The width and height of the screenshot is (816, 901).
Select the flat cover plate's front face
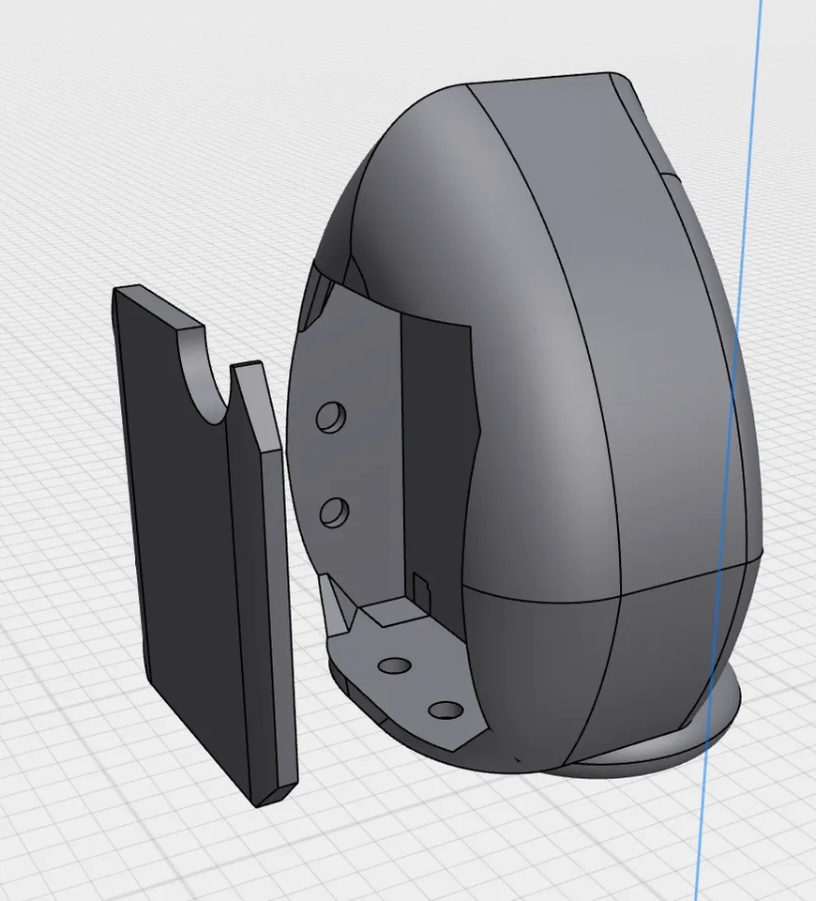click(184, 546)
